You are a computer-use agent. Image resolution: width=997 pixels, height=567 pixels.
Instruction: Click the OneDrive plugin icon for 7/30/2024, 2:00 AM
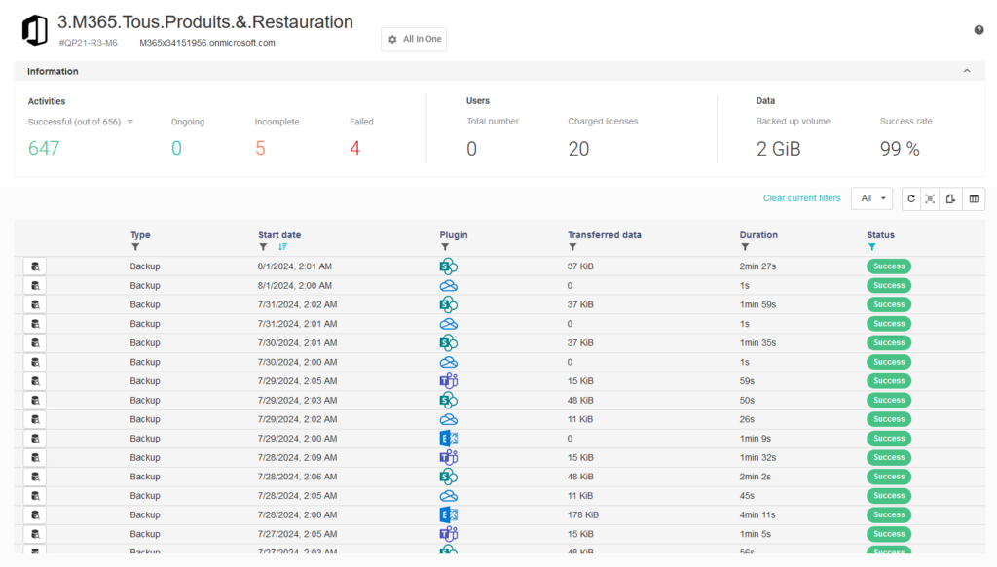(448, 362)
